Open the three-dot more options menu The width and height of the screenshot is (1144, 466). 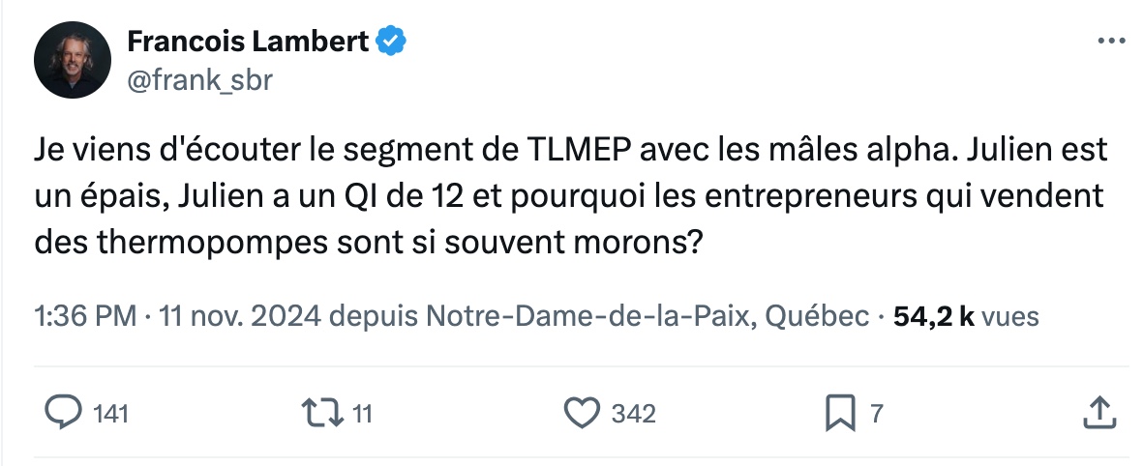(x=1109, y=43)
